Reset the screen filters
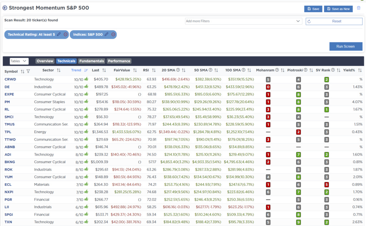This screenshot has width=366, height=226. tap(334, 21)
